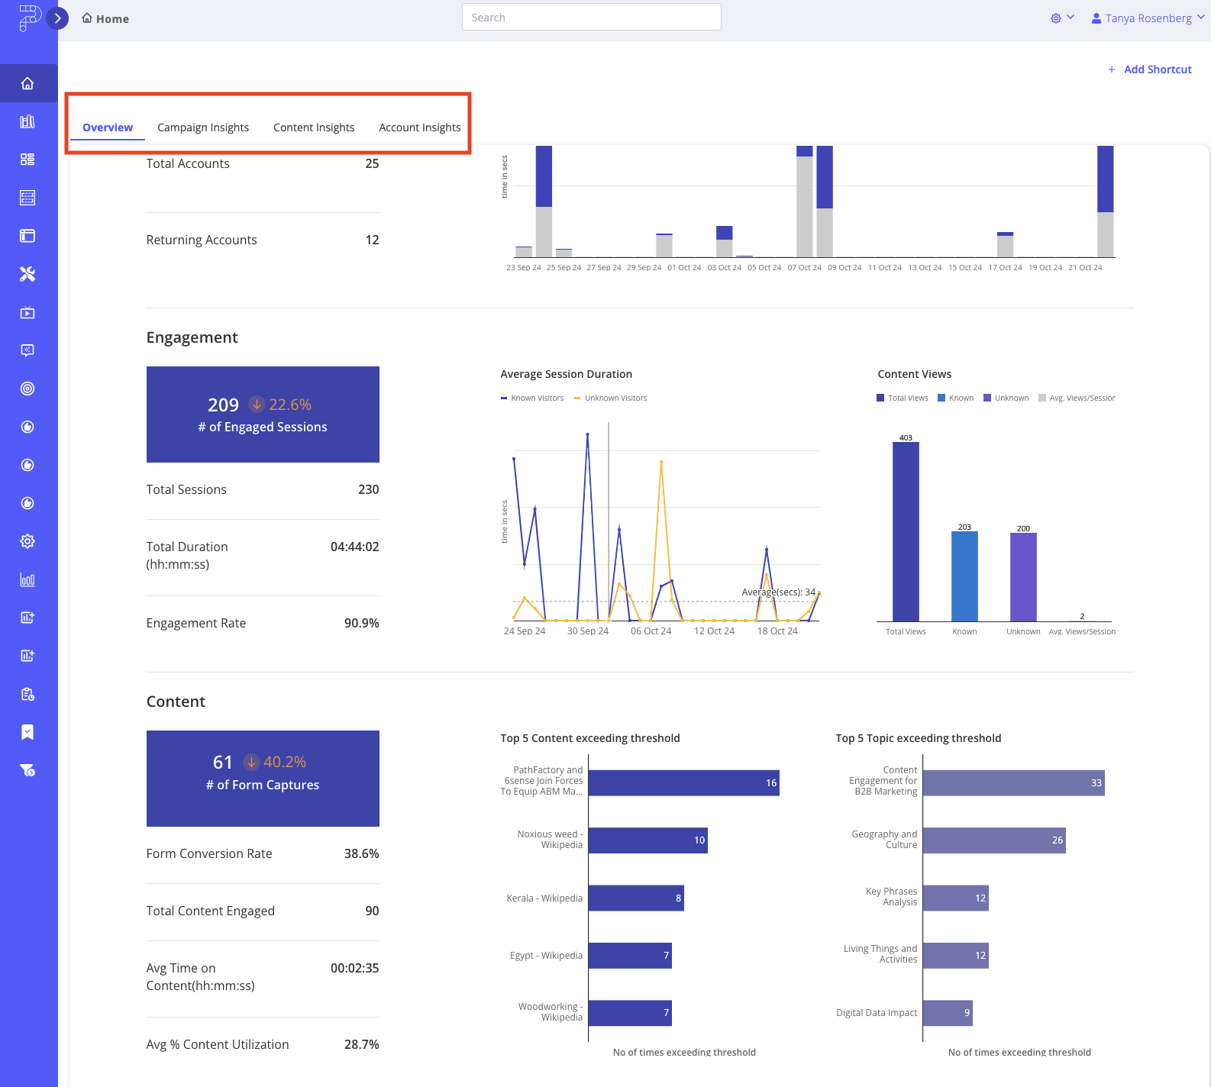Open the TV video player sidebar icon
Image resolution: width=1211 pixels, height=1087 pixels.
pyautogui.click(x=27, y=312)
